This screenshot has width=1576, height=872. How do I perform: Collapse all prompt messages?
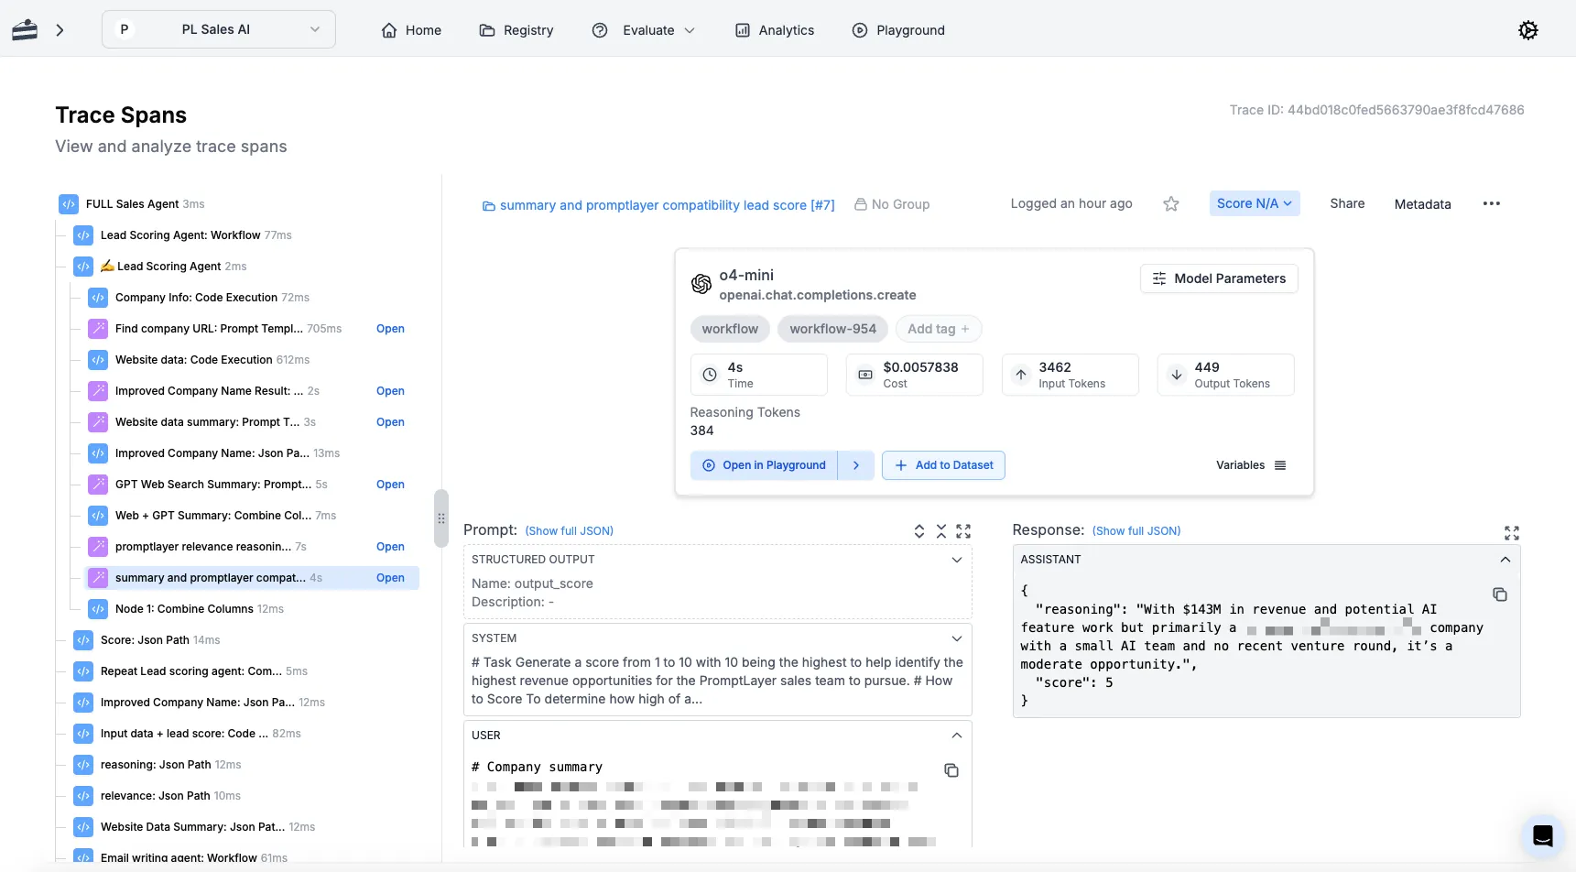click(x=940, y=531)
